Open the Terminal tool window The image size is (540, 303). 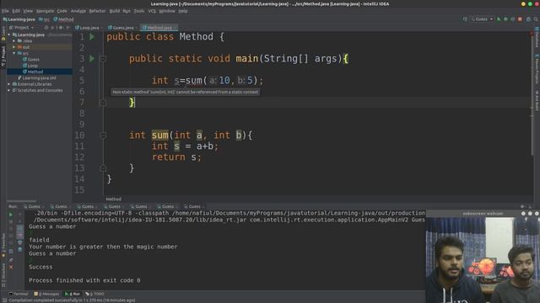tap(19, 294)
